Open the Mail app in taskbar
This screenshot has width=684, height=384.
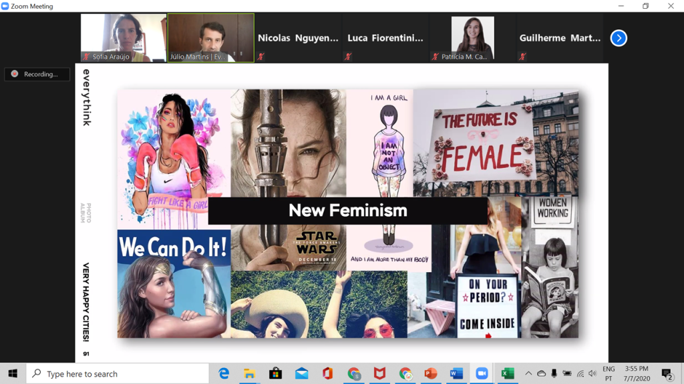point(301,374)
